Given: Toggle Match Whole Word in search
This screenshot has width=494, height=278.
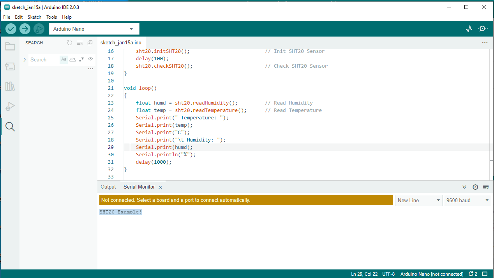Looking at the screenshot, I should (72, 59).
